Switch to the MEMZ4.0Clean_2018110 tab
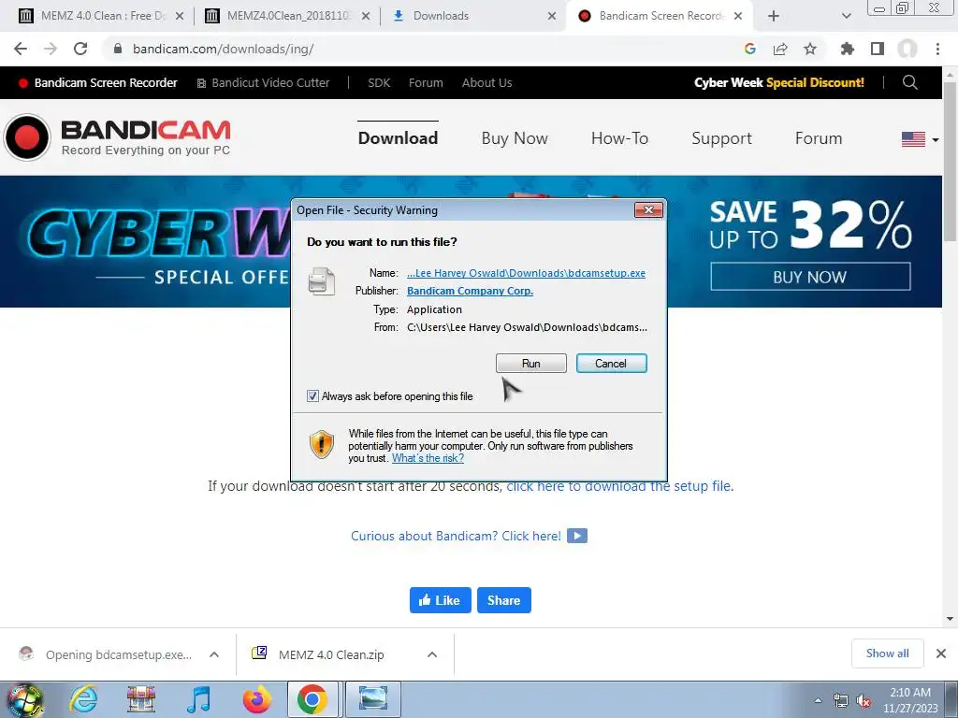Image resolution: width=958 pixels, height=718 pixels. tap(287, 16)
